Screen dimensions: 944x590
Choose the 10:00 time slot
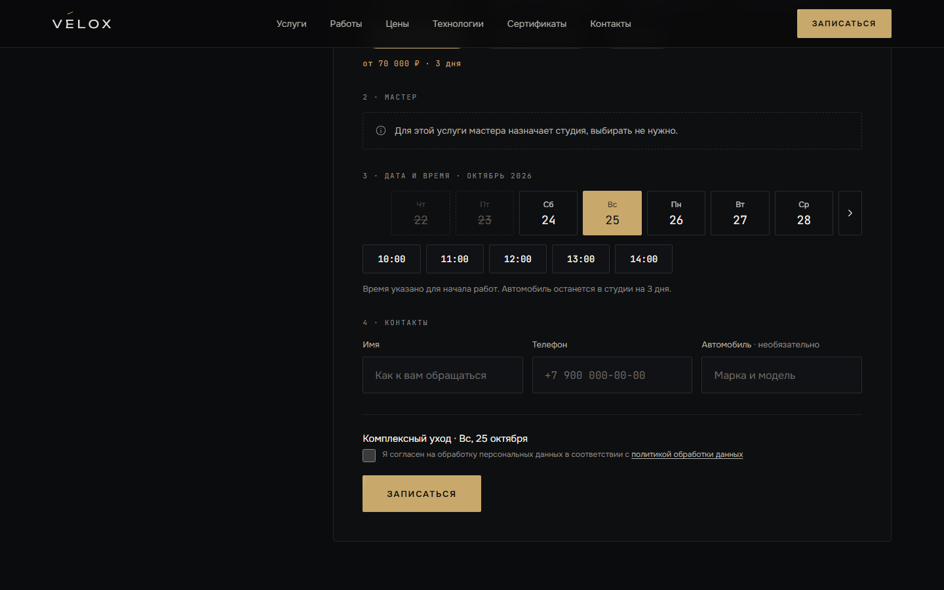tap(391, 259)
